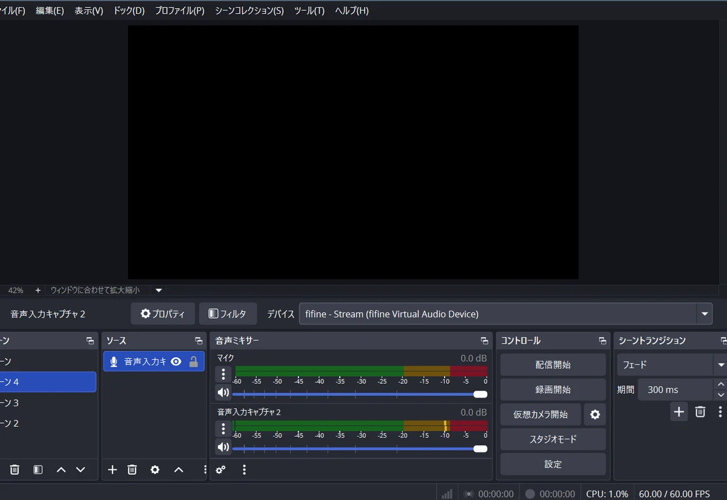Mute the マイク channel speaker
This screenshot has height=500, width=727.
[223, 393]
